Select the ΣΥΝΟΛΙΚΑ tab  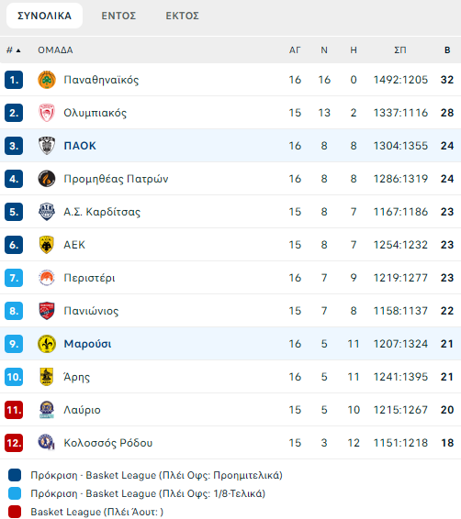pyautogui.click(x=44, y=16)
